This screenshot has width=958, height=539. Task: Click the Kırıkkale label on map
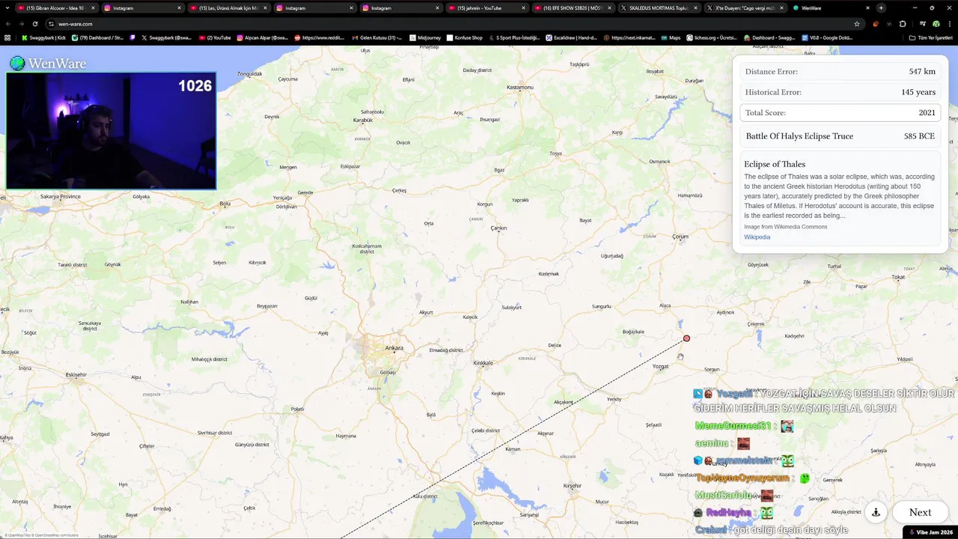click(x=483, y=363)
